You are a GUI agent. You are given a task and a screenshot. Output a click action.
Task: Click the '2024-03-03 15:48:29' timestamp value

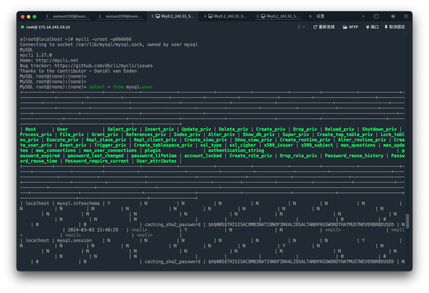[93, 230]
